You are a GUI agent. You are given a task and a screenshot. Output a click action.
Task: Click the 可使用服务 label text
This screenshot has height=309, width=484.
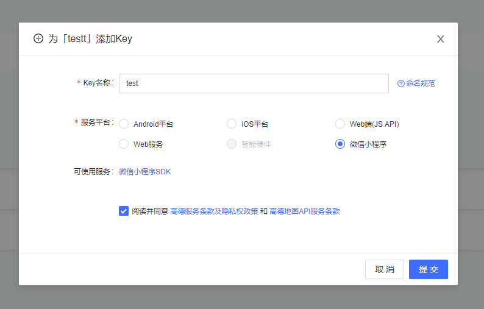click(x=93, y=172)
